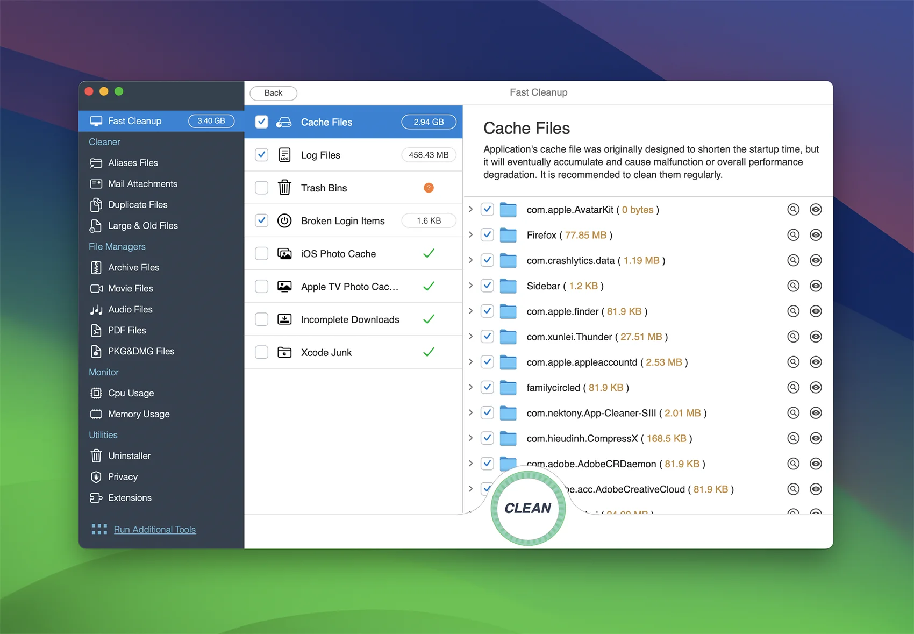This screenshot has width=914, height=634.
Task: Click the Audio Files music note icon
Action: point(96,310)
